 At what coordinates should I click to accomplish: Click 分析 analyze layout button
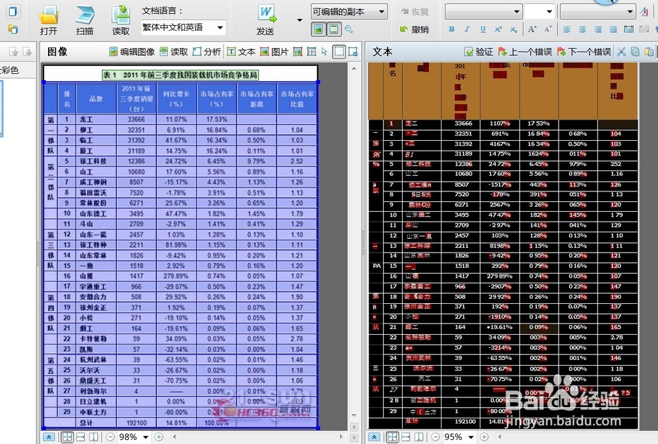(x=207, y=51)
